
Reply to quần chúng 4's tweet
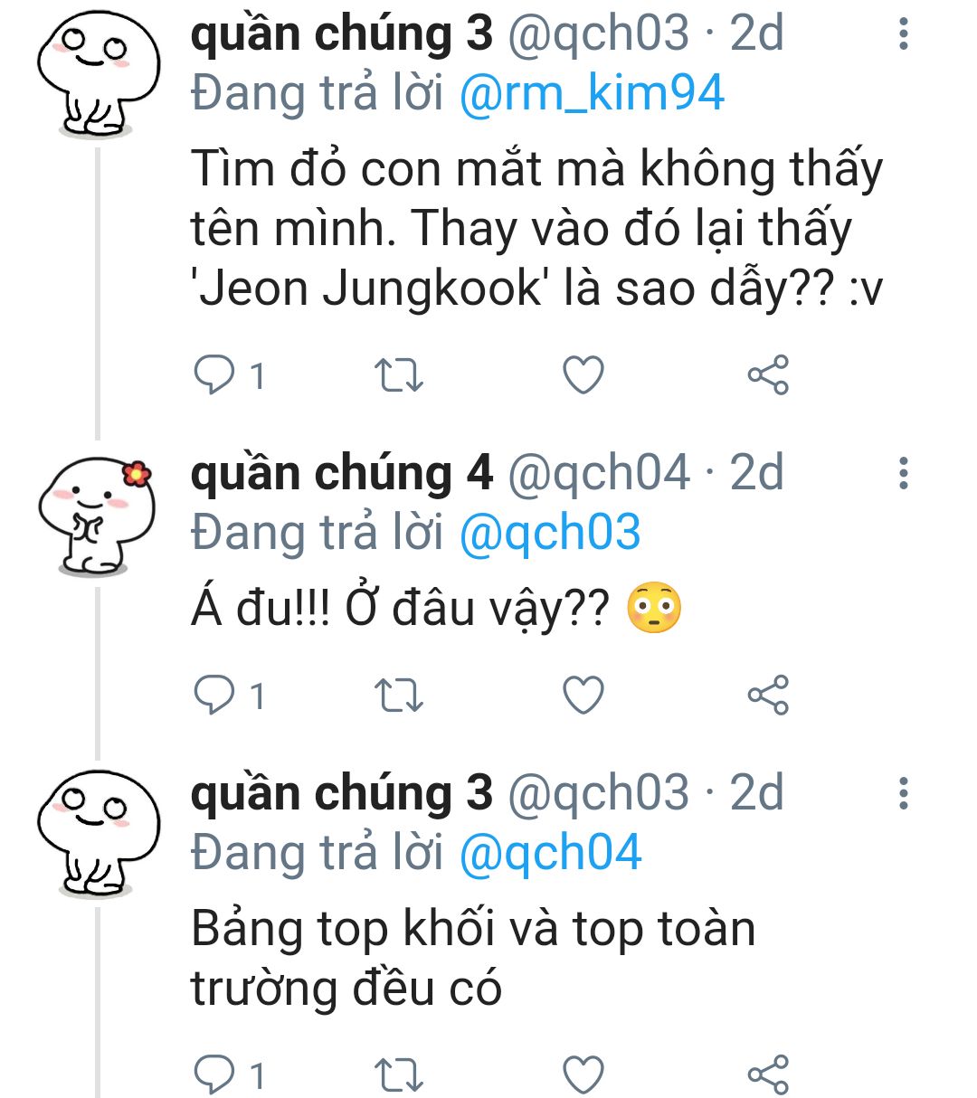215,695
